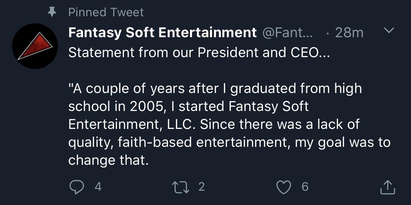Image resolution: width=411 pixels, height=205 pixels.
Task: Click the tweet's last line "change that."
Action: point(108,160)
